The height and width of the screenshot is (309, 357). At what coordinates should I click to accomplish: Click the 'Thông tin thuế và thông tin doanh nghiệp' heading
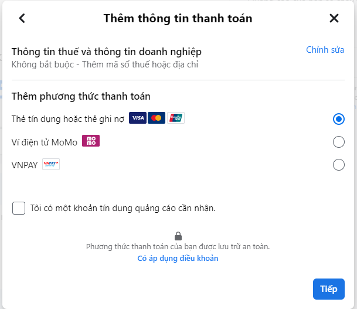point(107,52)
